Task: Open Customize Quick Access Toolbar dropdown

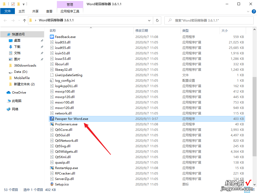Action: click(23, 4)
